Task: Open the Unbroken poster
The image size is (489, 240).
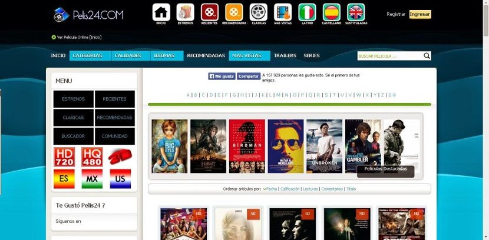Action: coord(325,146)
